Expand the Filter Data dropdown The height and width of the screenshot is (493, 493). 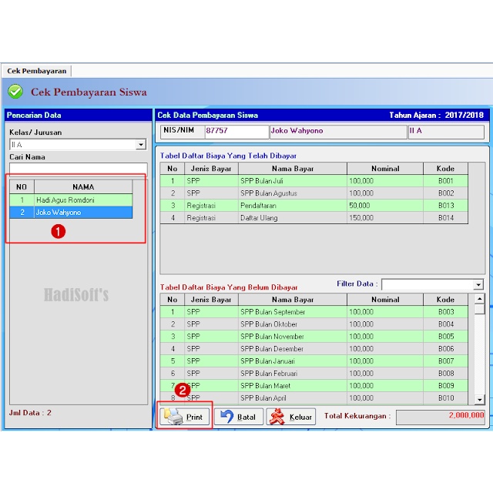click(478, 284)
